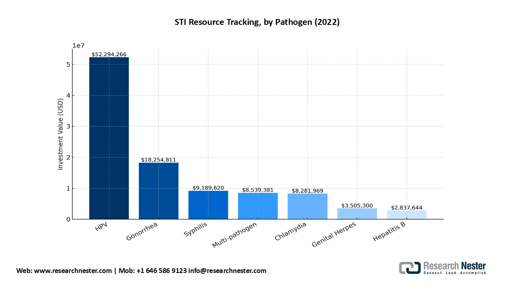Select the Genital Herpes bar
This screenshot has width=506, height=284.
[x=357, y=214]
